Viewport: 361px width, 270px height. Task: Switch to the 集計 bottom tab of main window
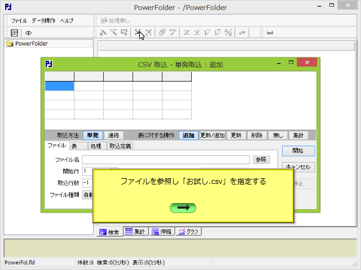coord(136,231)
